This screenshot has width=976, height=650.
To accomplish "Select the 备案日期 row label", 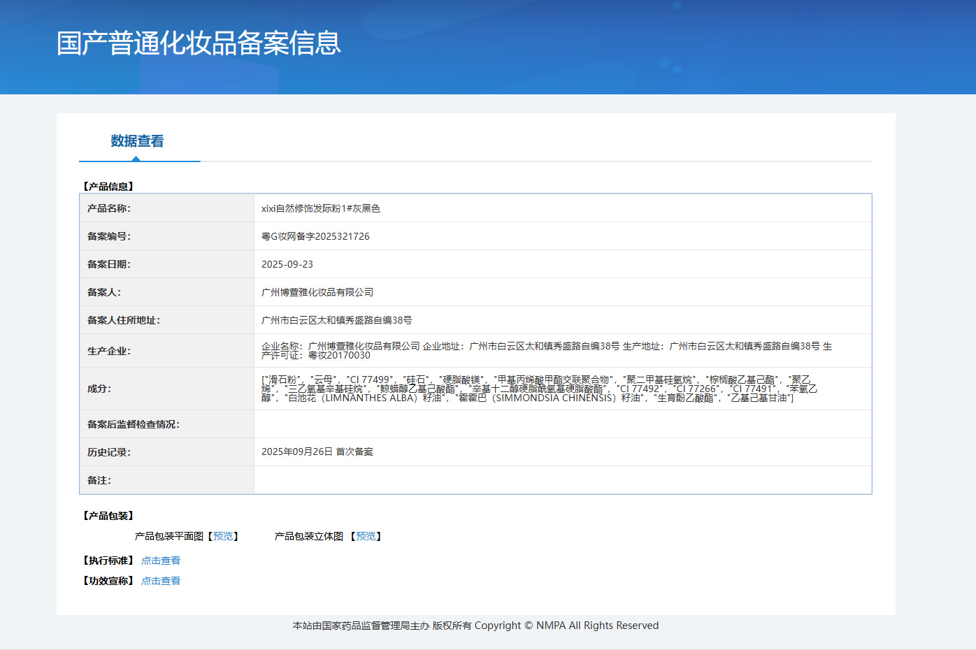I will click(x=109, y=264).
